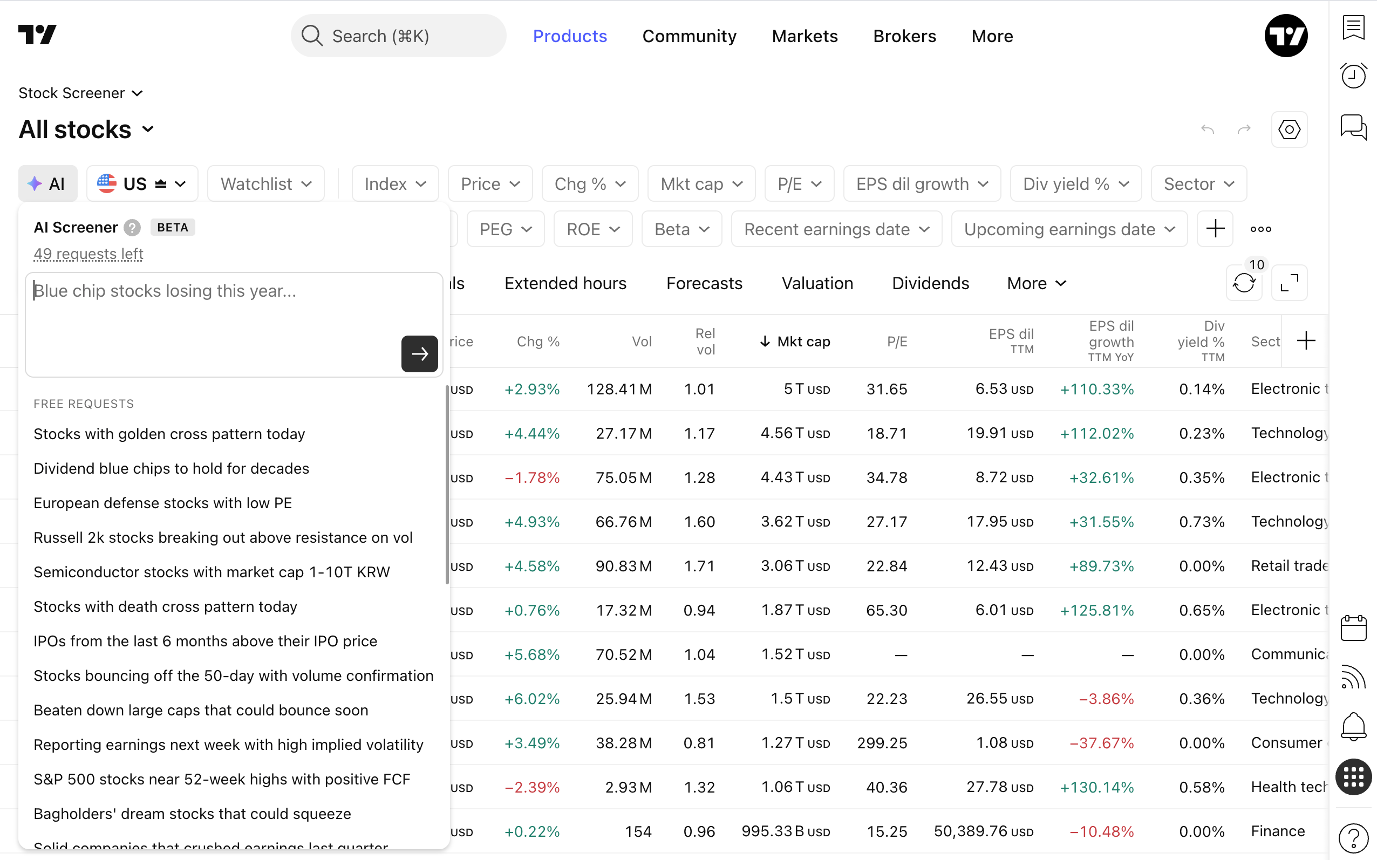The height and width of the screenshot is (860, 1377).
Task: Open the All stocks screen dropdown
Action: pos(87,129)
